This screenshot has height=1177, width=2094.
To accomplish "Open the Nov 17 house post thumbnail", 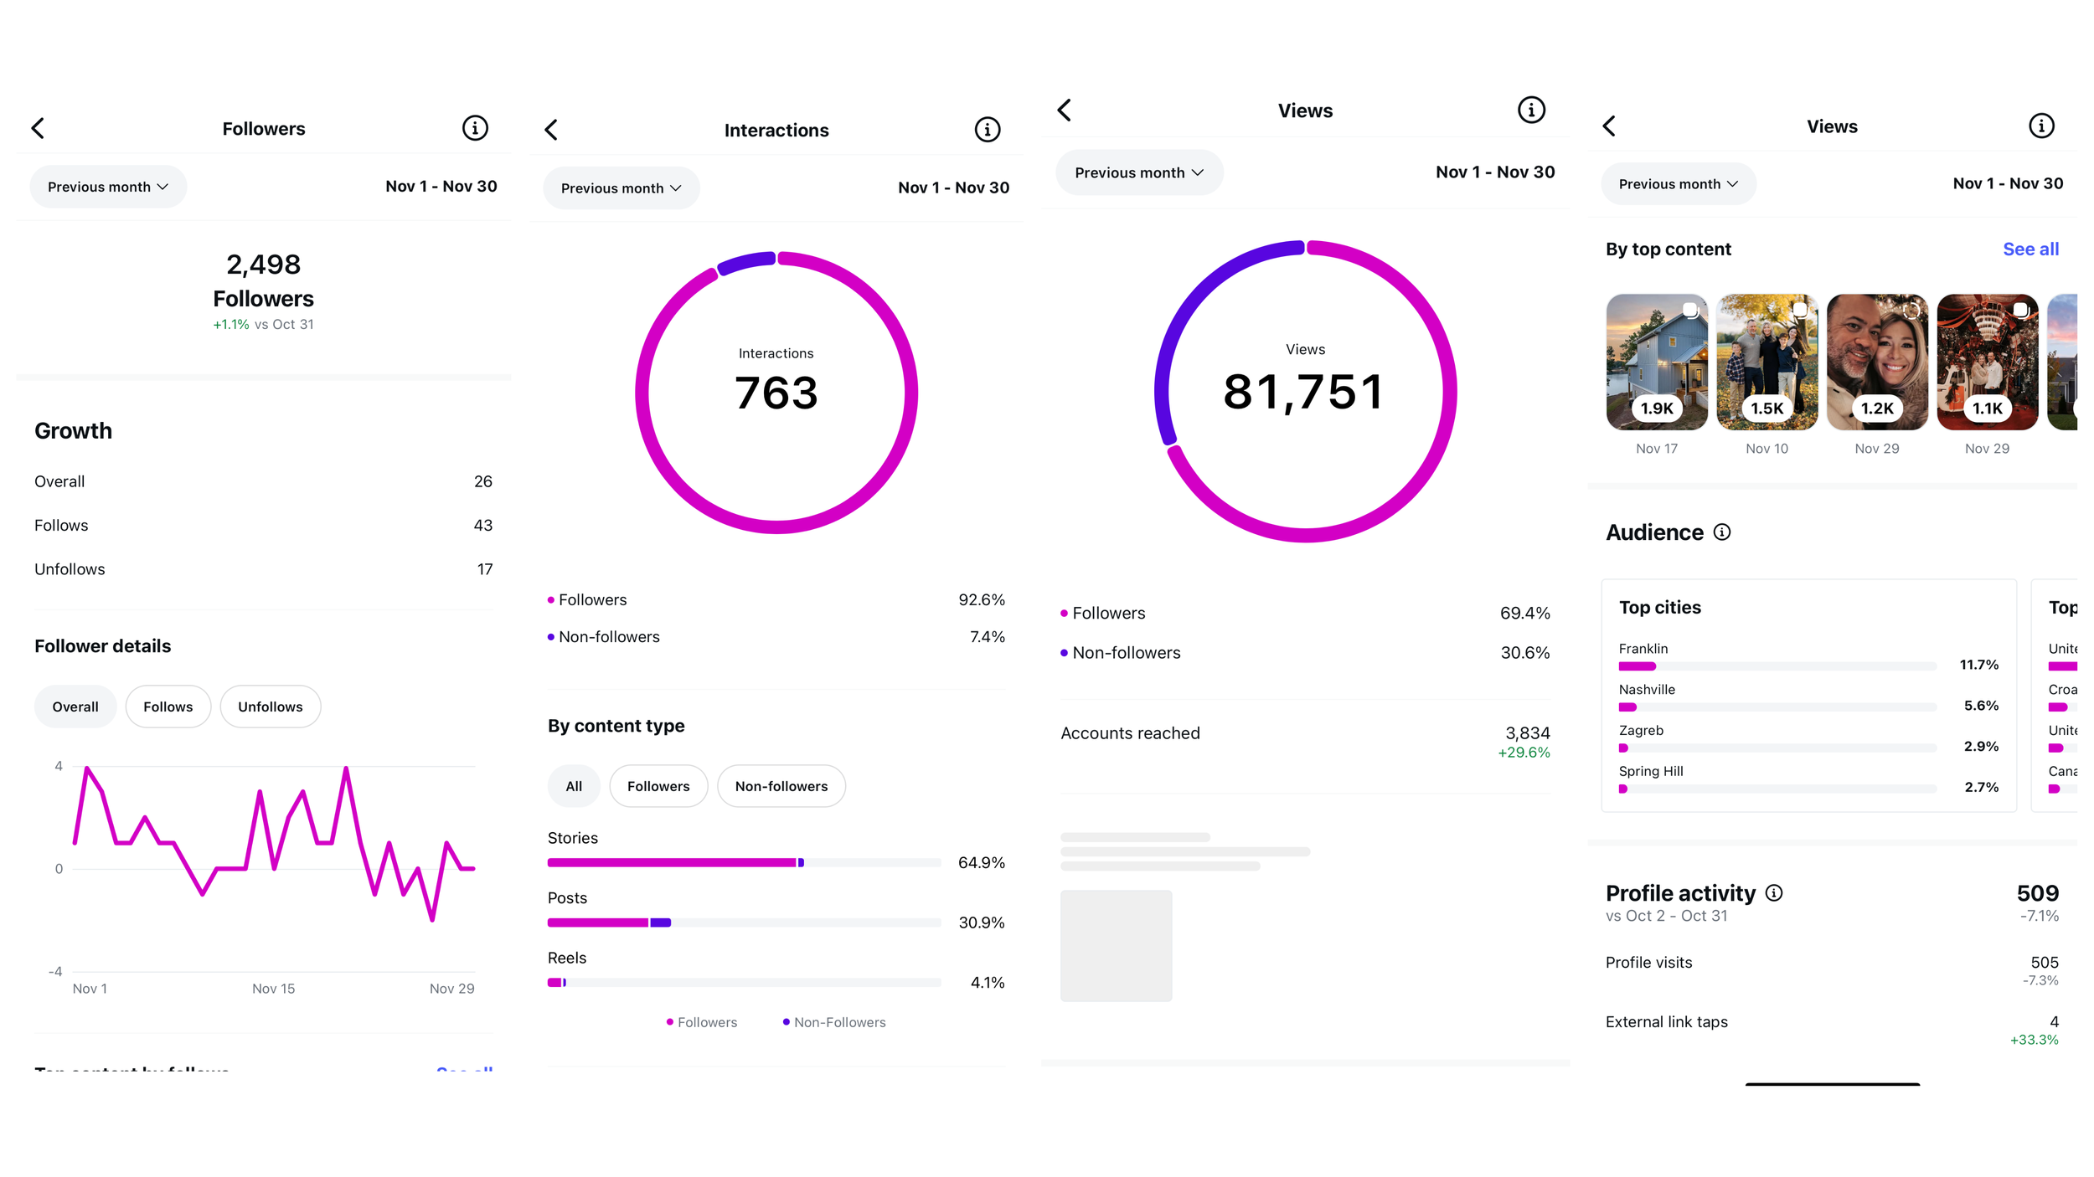I will 1657,362.
